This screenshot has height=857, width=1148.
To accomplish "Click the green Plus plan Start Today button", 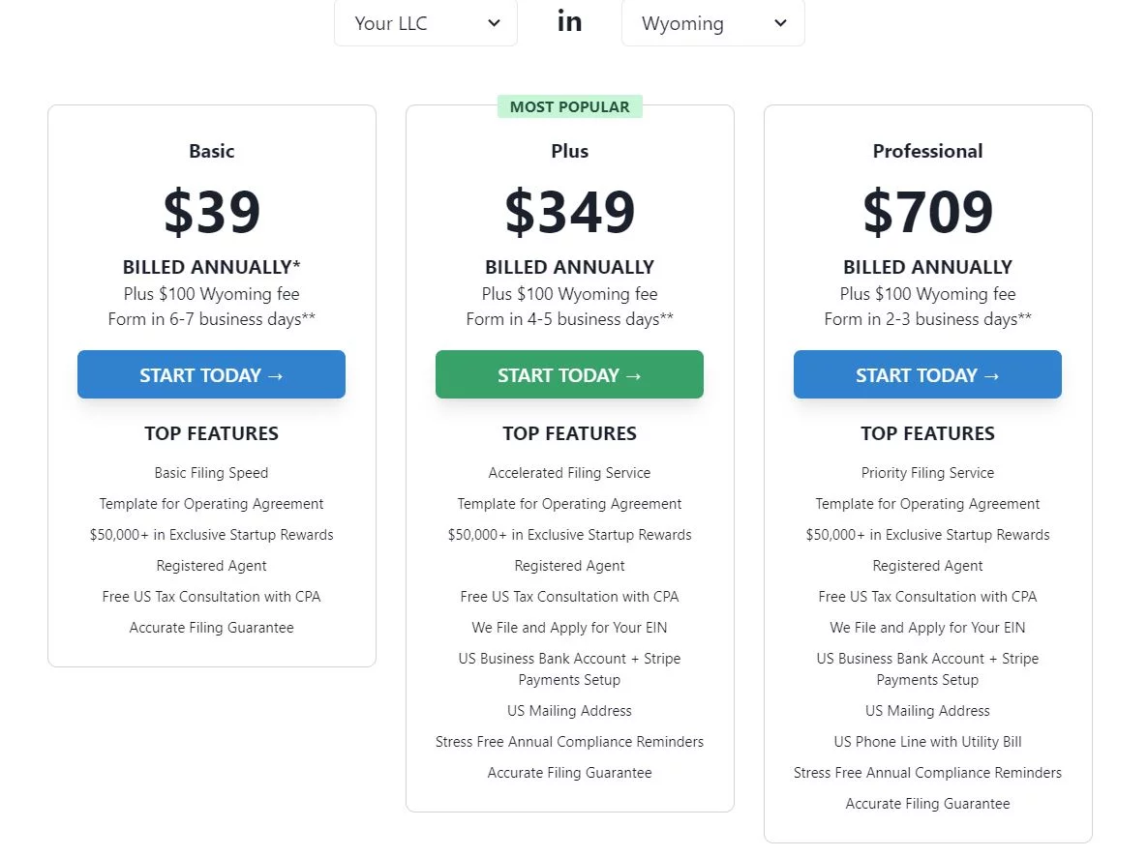I will [x=569, y=374].
